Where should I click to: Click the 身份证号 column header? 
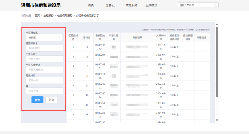tap(137, 38)
